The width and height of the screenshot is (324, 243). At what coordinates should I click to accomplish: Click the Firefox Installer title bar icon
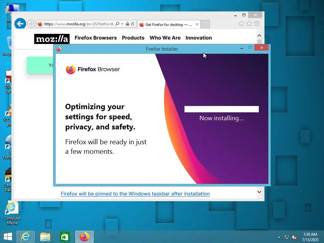coord(59,49)
